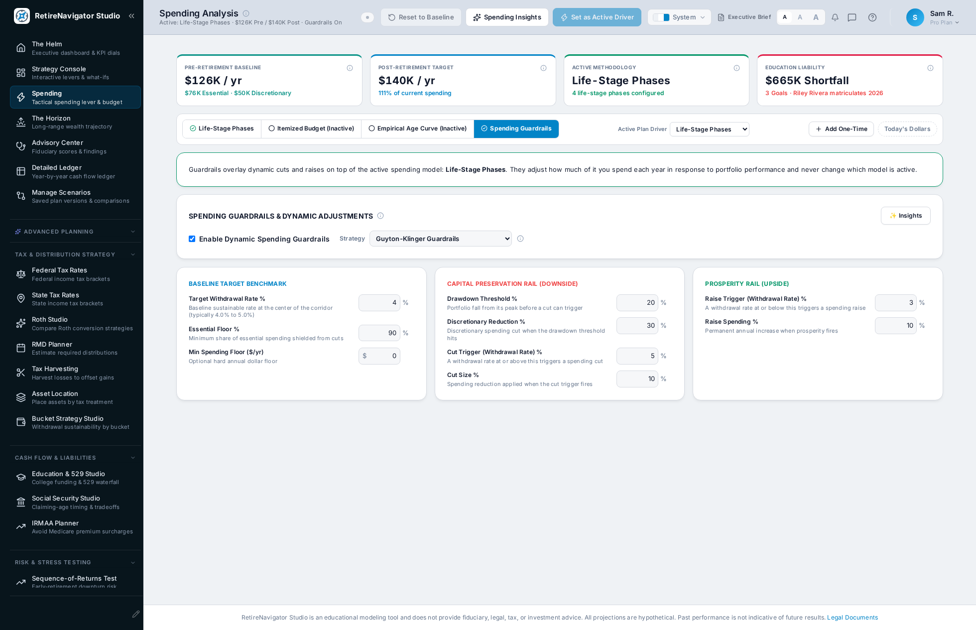Click Target Withdrawal Rate % field
The width and height of the screenshot is (976, 630).
pos(379,303)
